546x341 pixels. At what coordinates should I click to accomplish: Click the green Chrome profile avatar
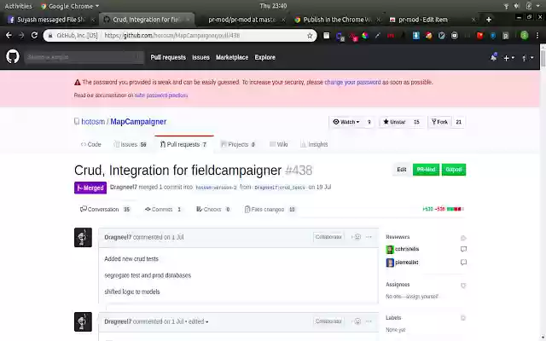click(x=525, y=36)
